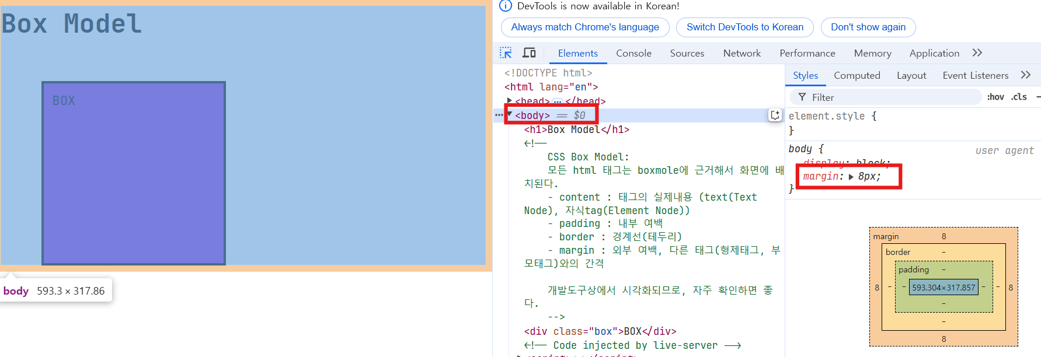Open the Network tab
The width and height of the screenshot is (1041, 357).
[x=742, y=53]
